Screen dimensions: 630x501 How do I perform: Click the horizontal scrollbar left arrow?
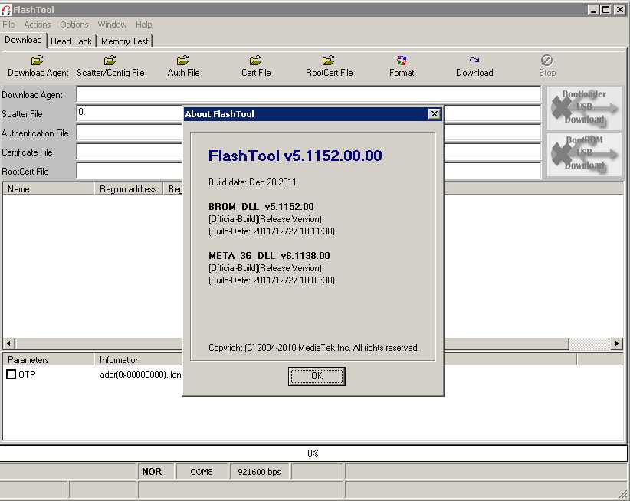tap(8, 344)
